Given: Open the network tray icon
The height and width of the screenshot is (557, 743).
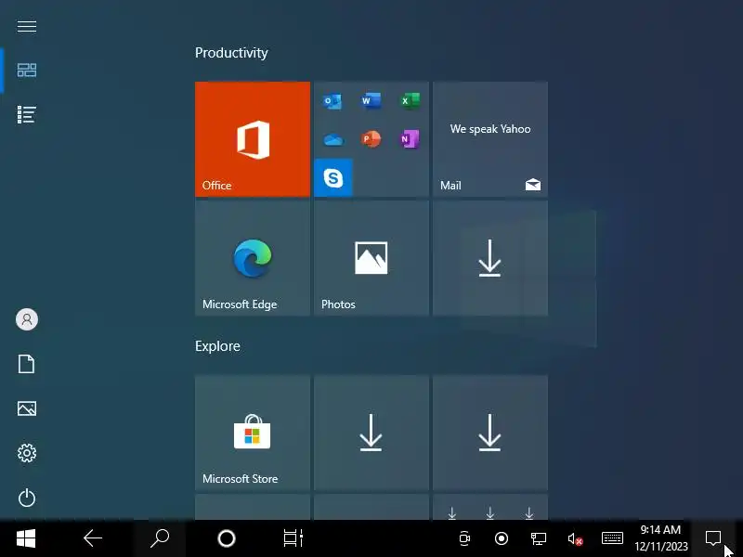Looking at the screenshot, I should point(539,538).
